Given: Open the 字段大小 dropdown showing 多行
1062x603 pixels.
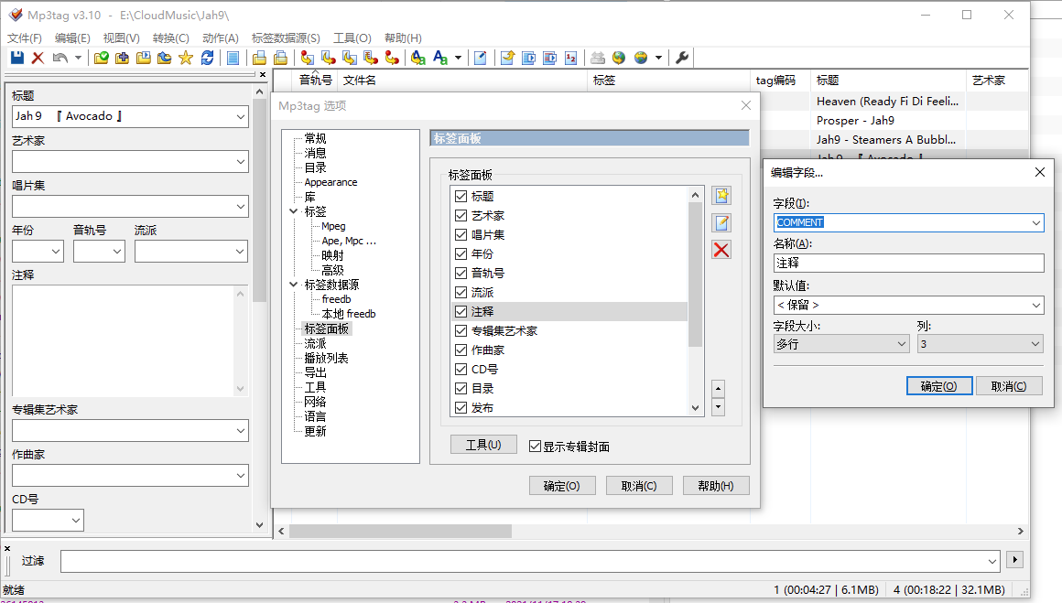Looking at the screenshot, I should point(840,344).
